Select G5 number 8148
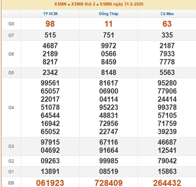The height and width of the screenshot is (187, 196). [x=109, y=72]
